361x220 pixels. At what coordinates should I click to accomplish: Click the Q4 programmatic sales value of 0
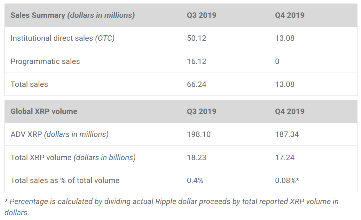pos(277,61)
